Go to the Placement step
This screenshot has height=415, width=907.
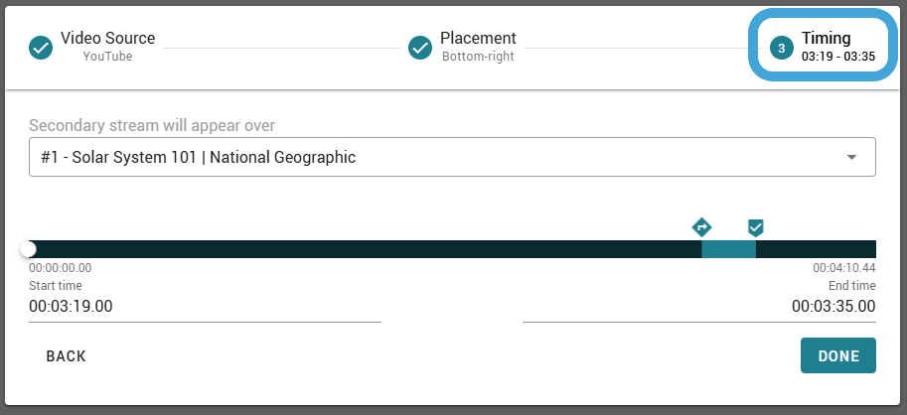(x=462, y=47)
